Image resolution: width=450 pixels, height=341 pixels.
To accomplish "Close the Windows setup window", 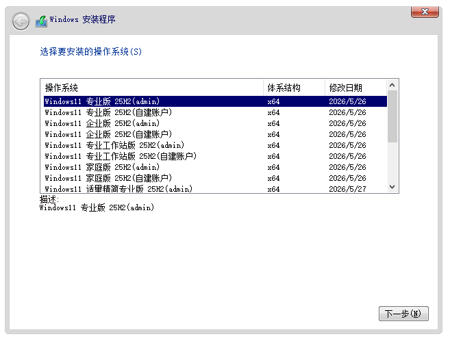I will (425, 12).
